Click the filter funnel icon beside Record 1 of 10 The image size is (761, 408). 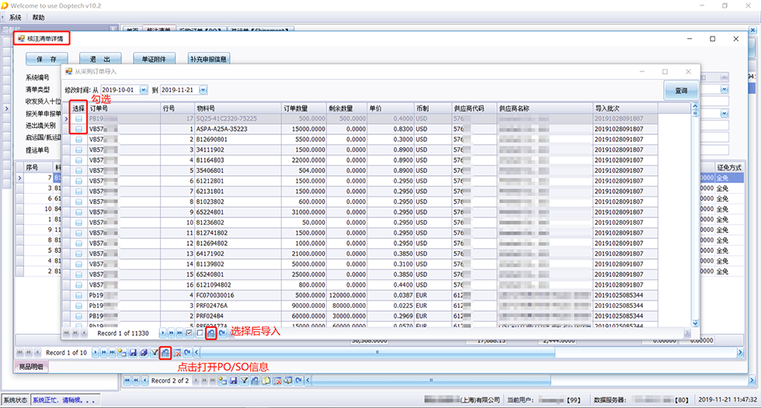click(x=154, y=353)
